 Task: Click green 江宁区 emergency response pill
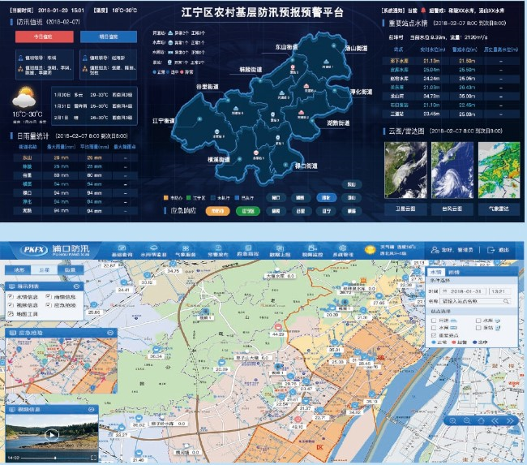point(248,211)
